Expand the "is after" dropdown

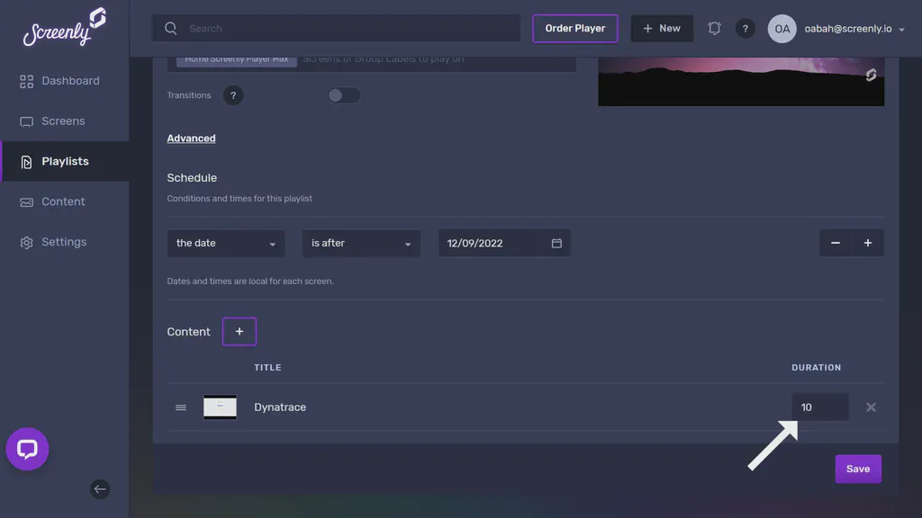[360, 242]
